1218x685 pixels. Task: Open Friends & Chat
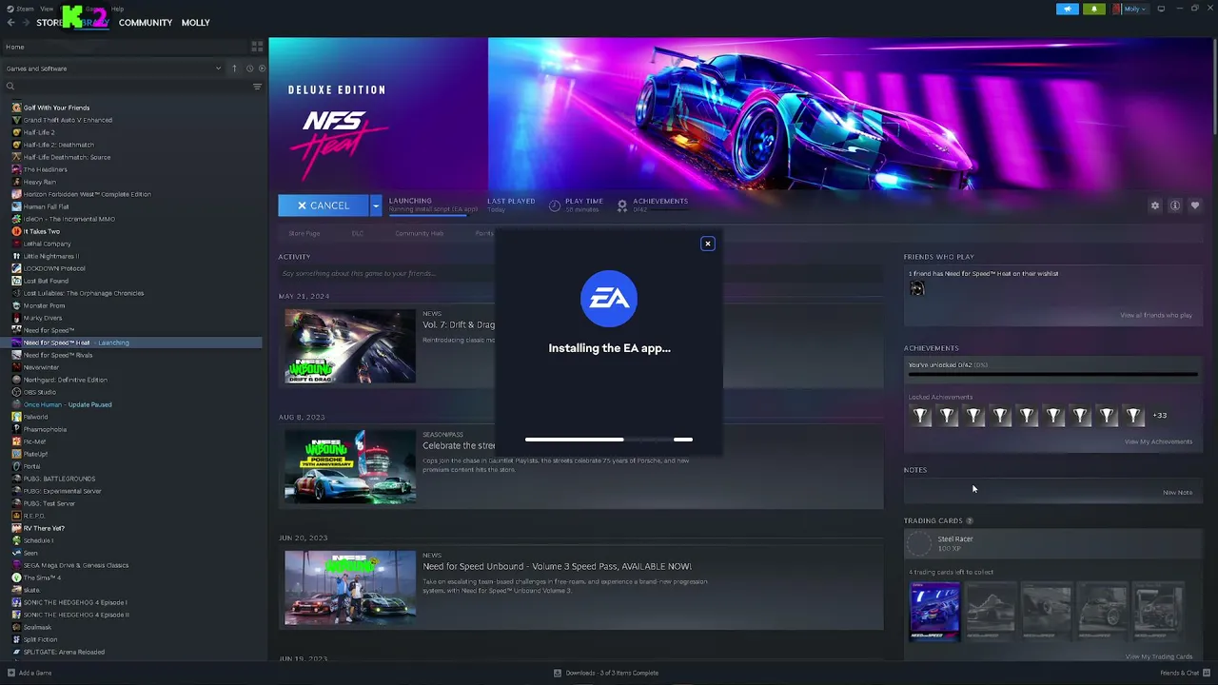click(x=1184, y=673)
